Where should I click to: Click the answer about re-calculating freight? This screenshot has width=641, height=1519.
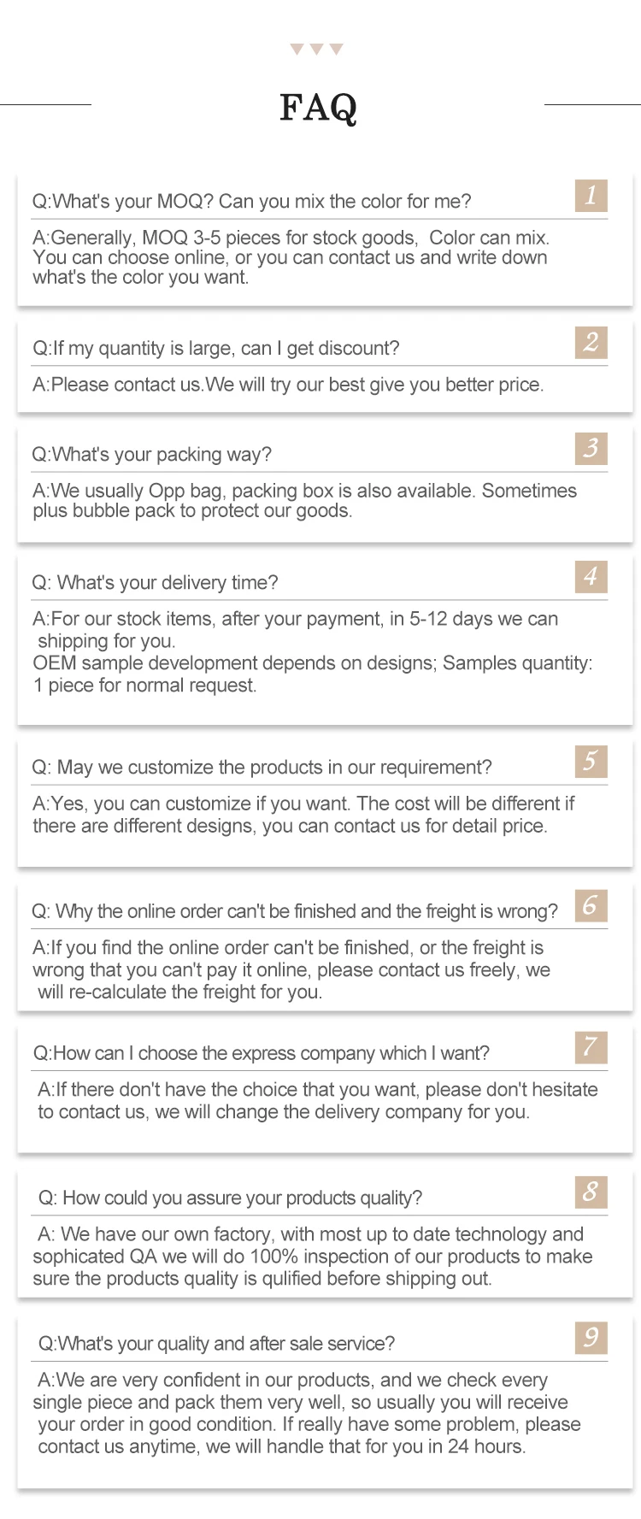[x=291, y=970]
